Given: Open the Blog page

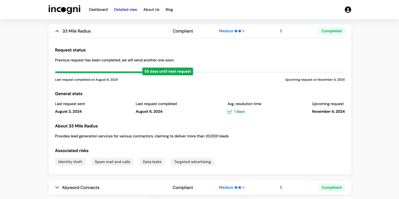Looking at the screenshot, I should (169, 10).
